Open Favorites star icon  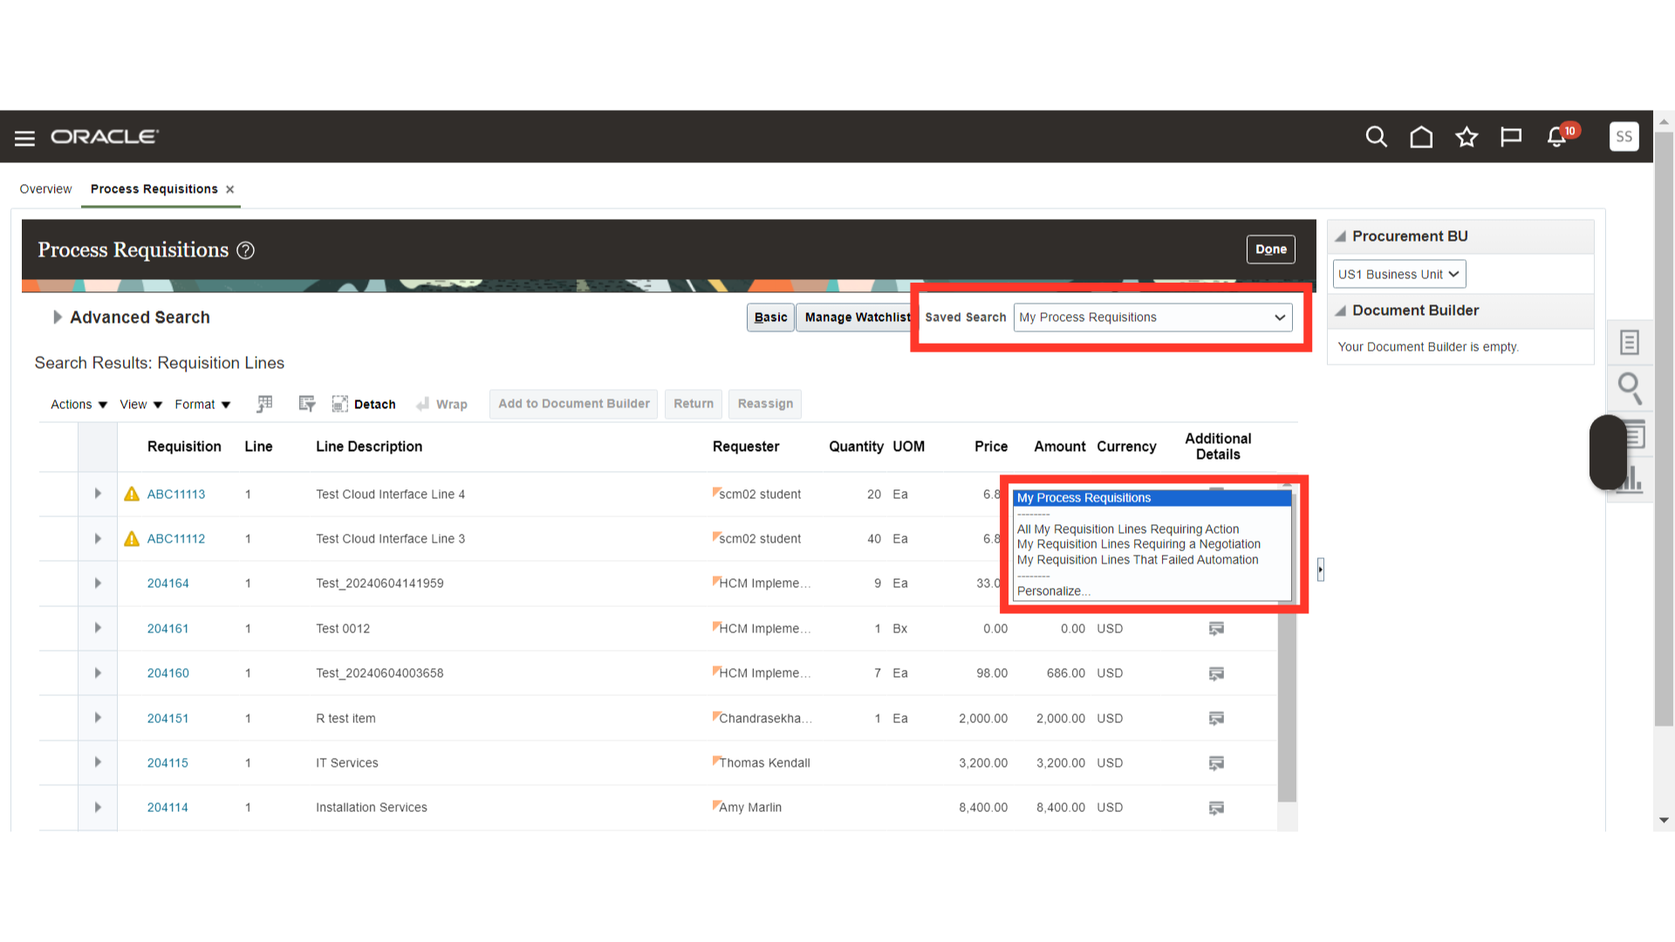coord(1466,137)
